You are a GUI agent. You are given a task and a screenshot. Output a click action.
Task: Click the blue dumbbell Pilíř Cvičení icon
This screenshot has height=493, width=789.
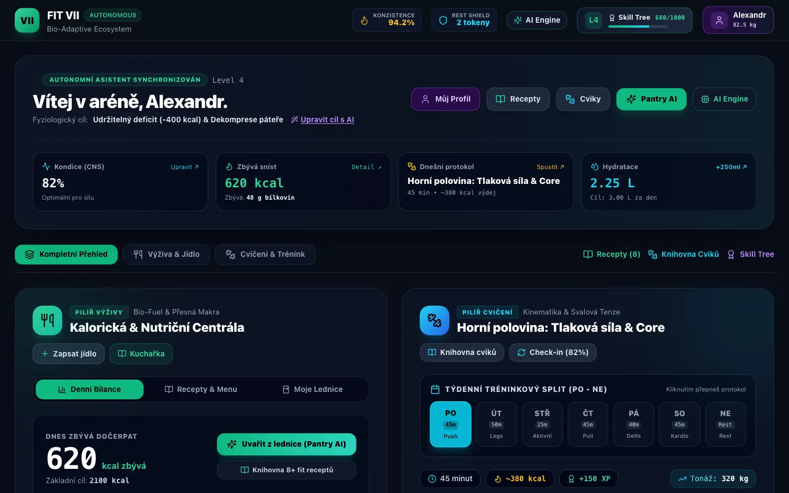(434, 320)
